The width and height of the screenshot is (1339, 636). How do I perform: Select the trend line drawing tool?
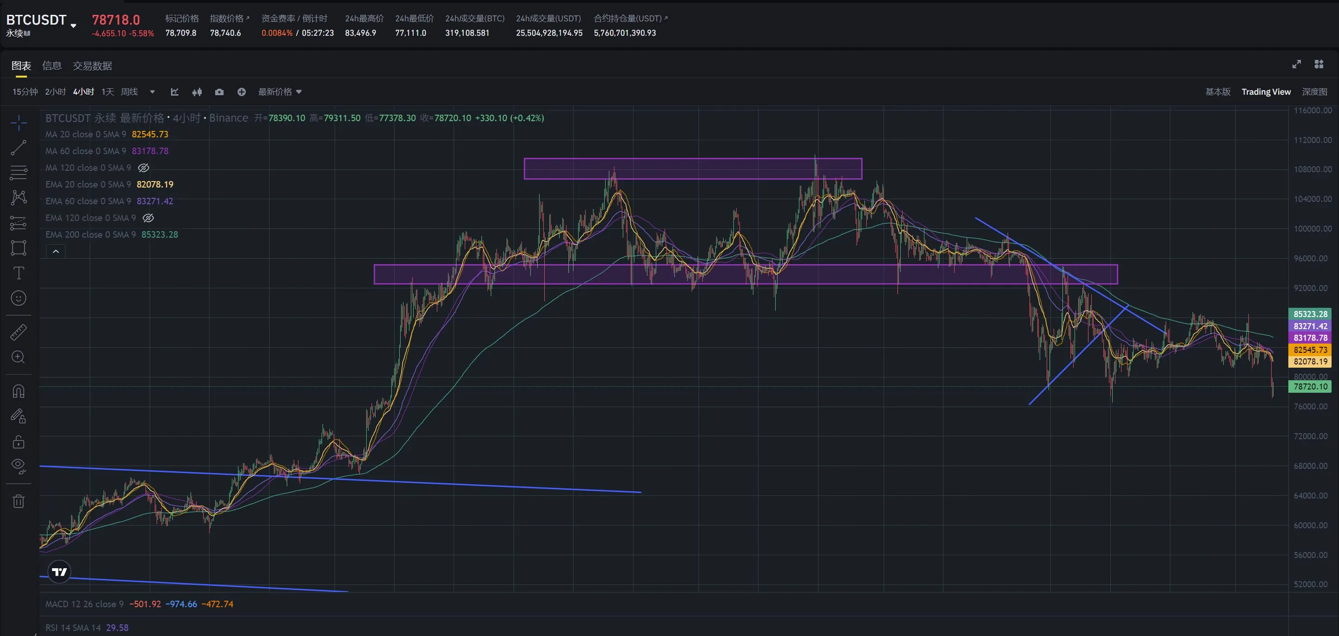tap(19, 148)
